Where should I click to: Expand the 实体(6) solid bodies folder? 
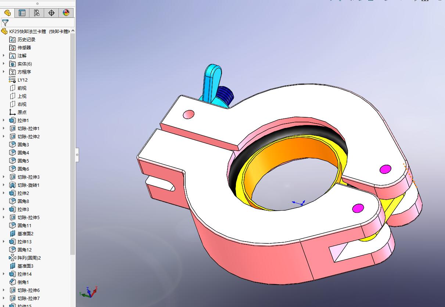click(x=4, y=64)
